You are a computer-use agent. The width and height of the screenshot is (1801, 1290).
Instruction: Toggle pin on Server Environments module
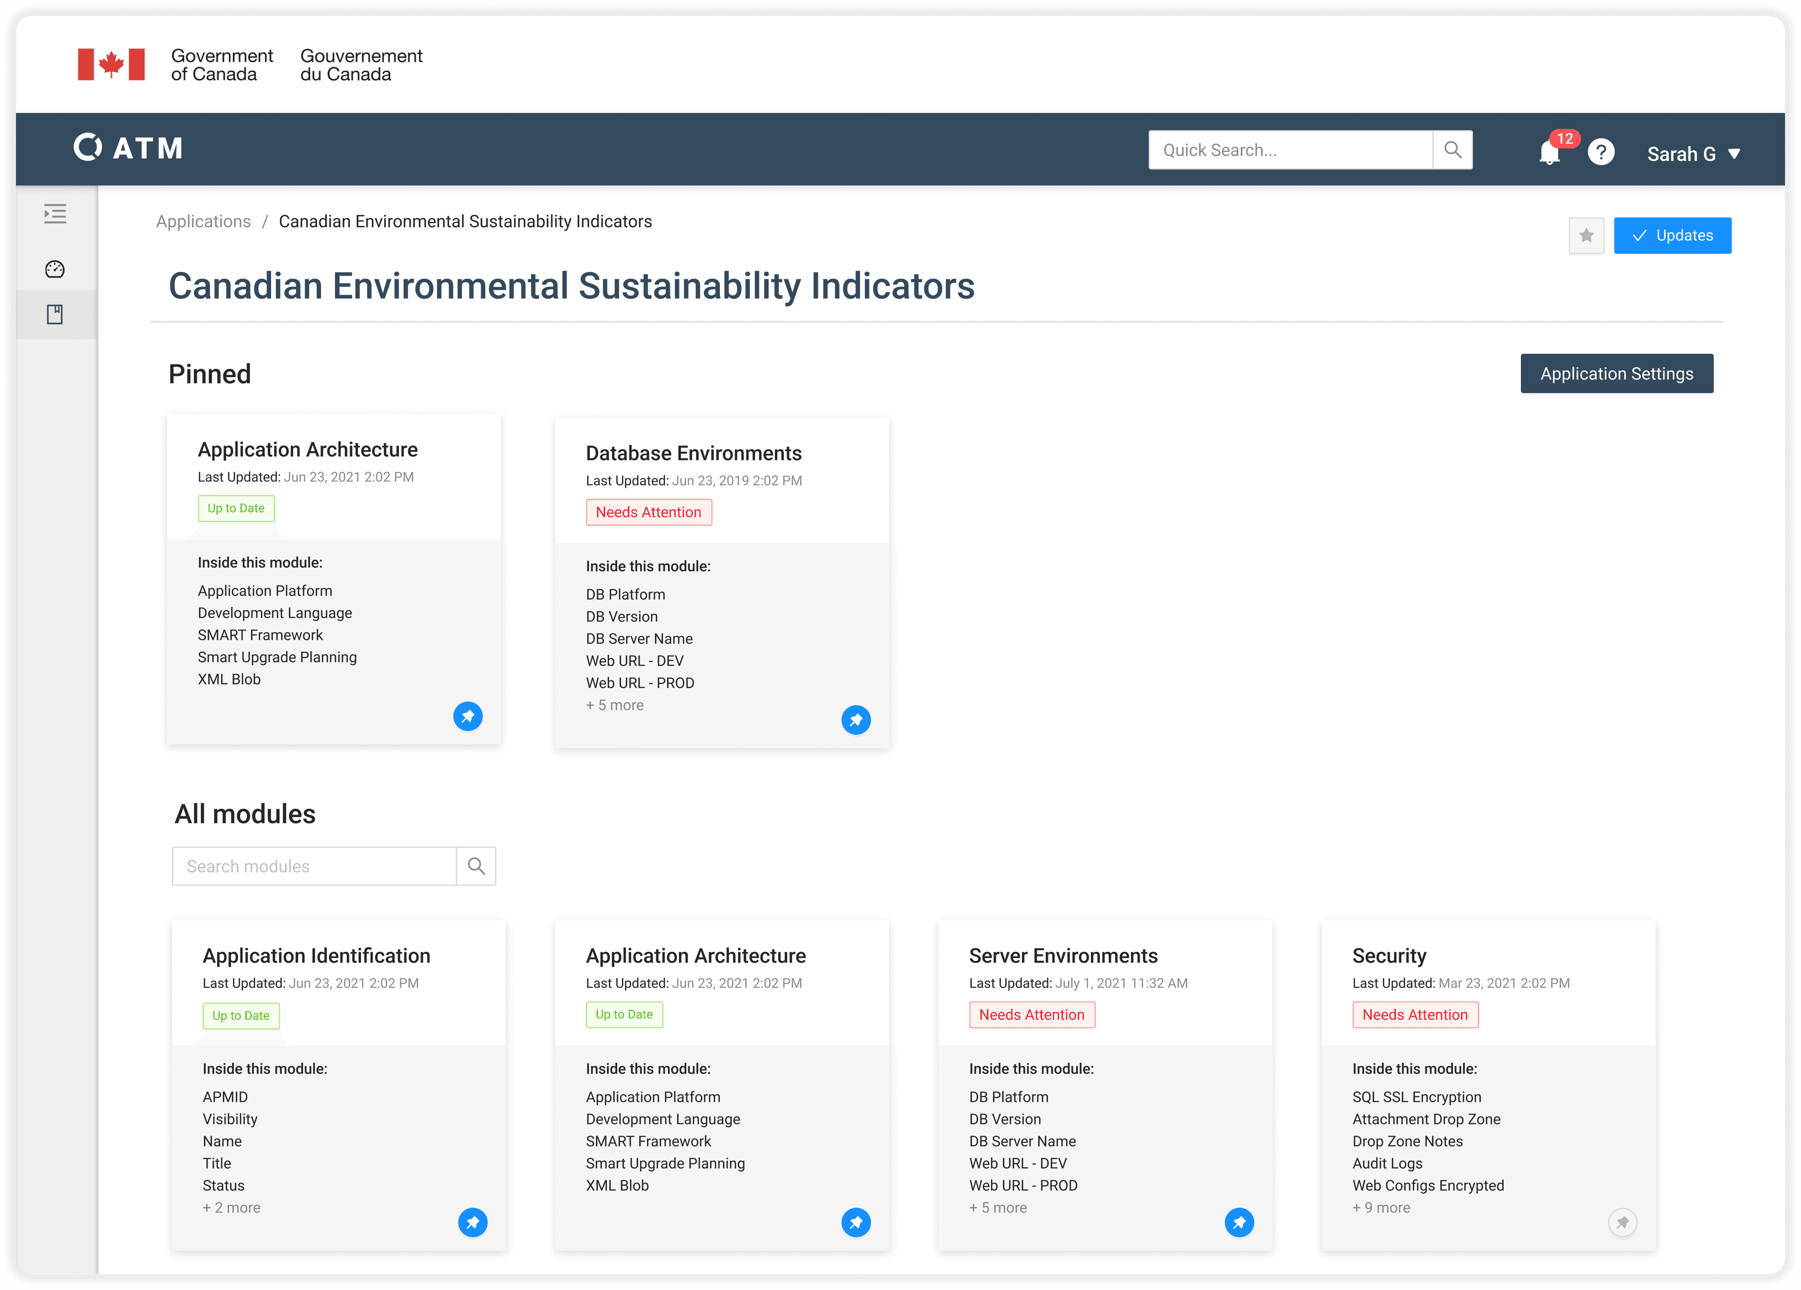pyautogui.click(x=1240, y=1222)
